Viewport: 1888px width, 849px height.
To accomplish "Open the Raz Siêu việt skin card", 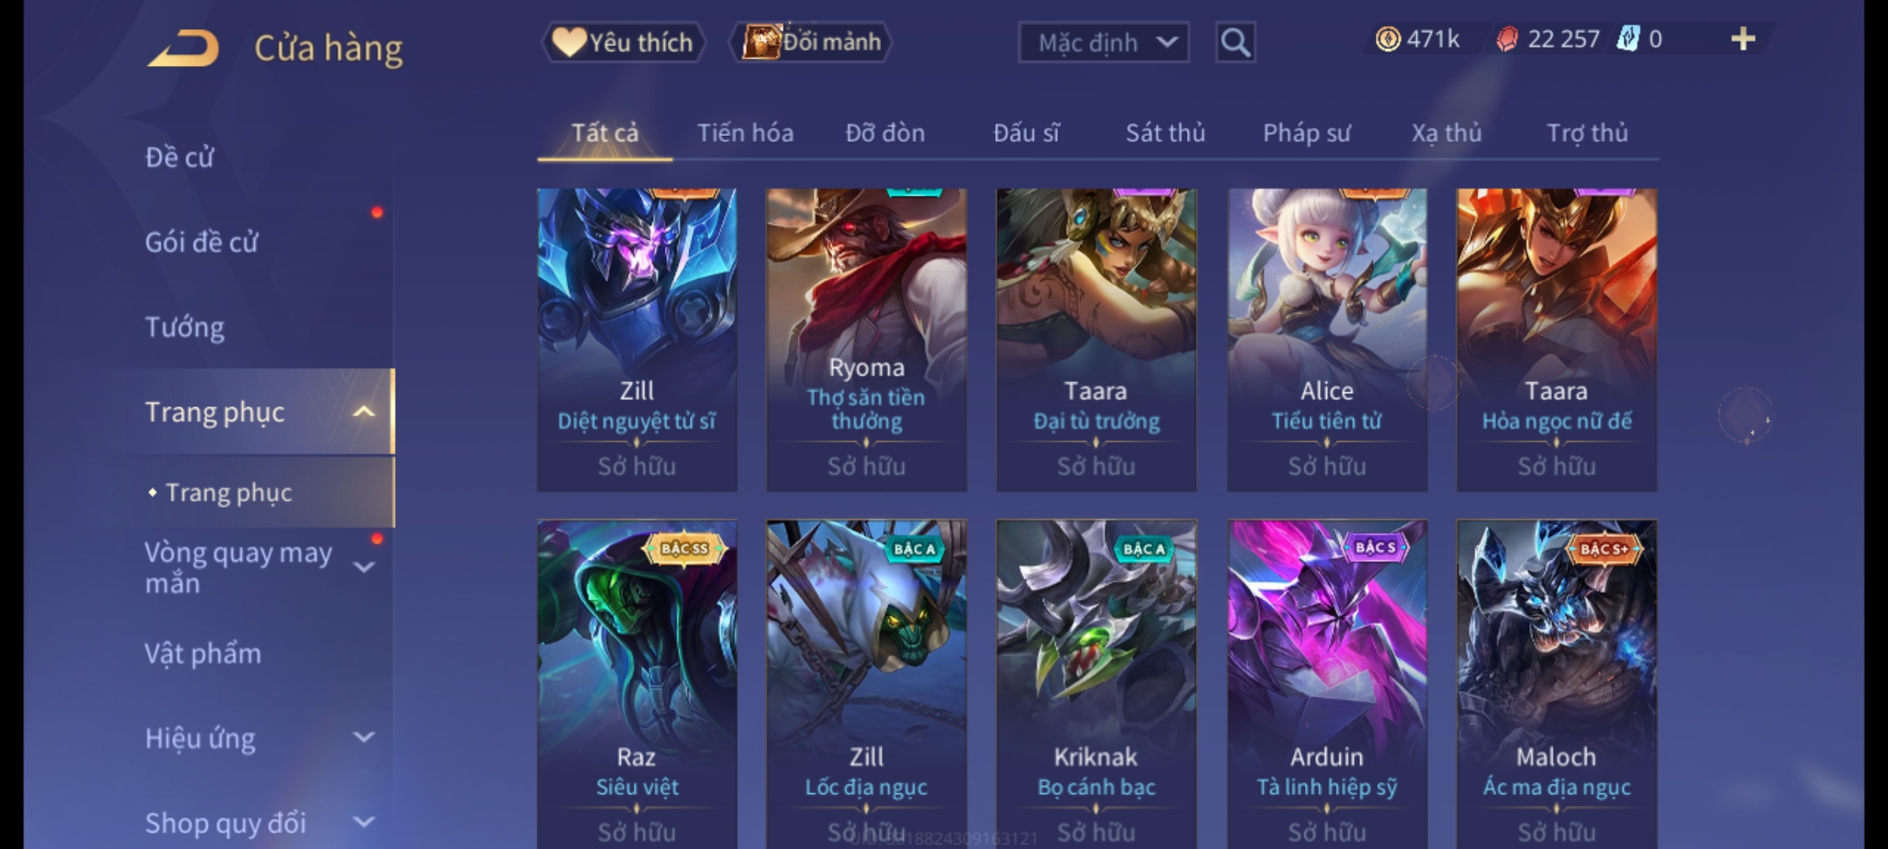I will click(637, 684).
